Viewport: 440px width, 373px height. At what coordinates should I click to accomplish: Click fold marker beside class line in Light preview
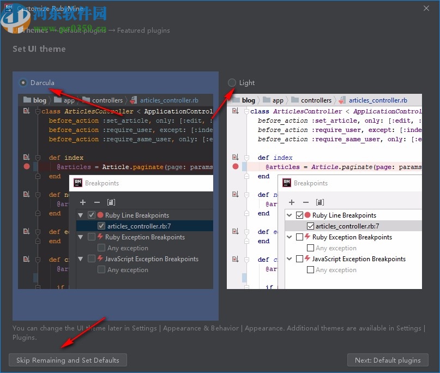(x=246, y=111)
